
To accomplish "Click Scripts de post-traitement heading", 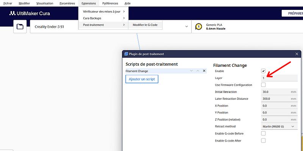I will [152, 64].
